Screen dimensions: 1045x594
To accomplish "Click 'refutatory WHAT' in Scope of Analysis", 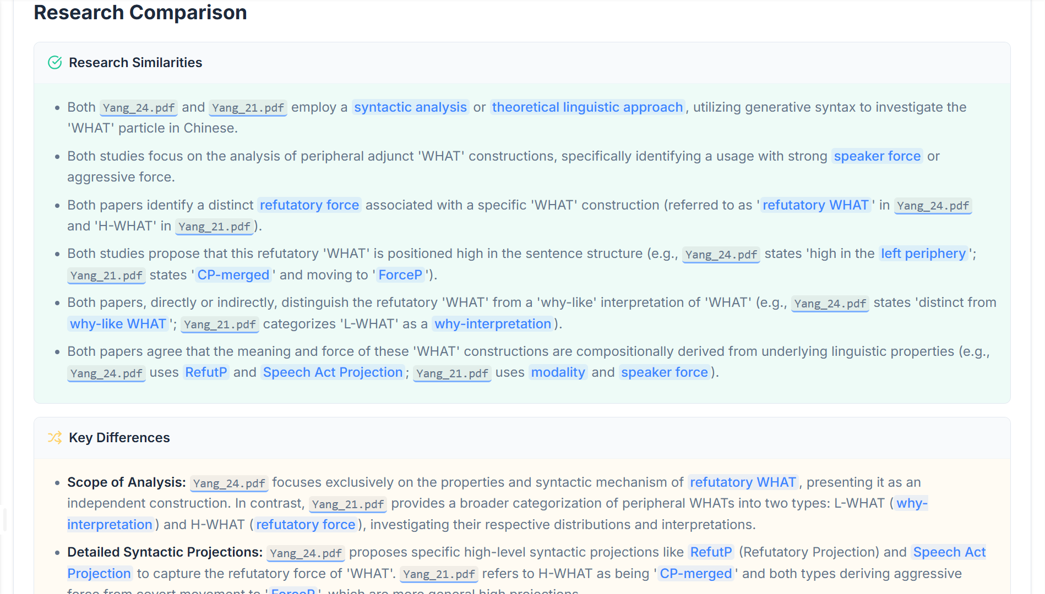I will (743, 482).
